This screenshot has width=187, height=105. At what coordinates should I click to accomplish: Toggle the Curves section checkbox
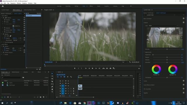coord(183,81)
